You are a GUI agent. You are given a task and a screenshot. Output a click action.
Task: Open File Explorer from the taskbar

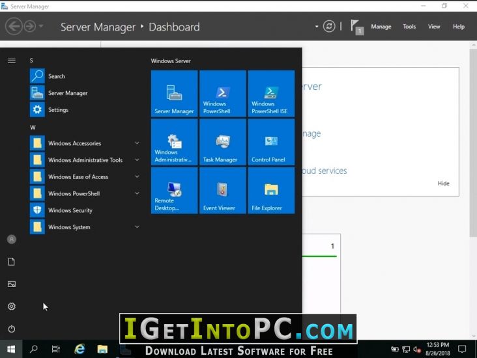[102, 349]
